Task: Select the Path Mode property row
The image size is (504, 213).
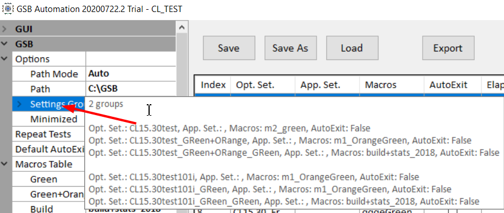Action: (x=94, y=74)
